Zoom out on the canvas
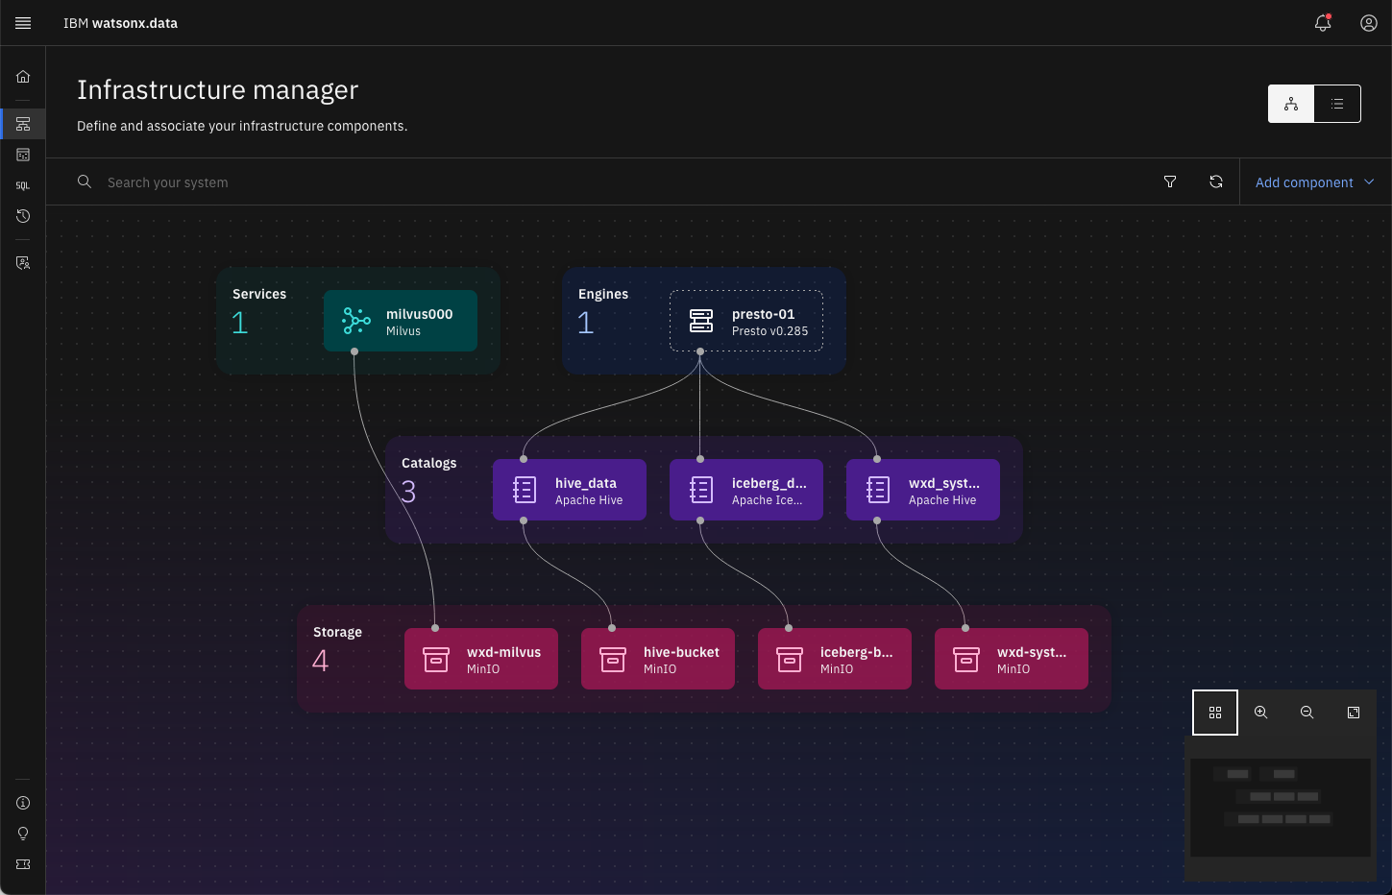 pos(1307,713)
